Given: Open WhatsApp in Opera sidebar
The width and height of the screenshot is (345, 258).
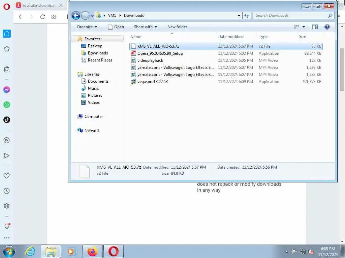Looking at the screenshot, I should click(x=7, y=105).
